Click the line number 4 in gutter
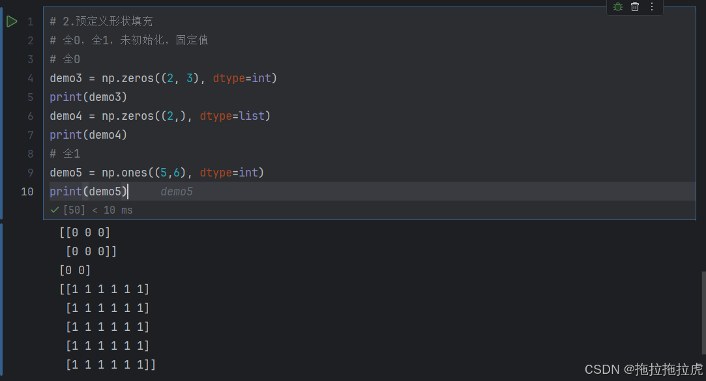706x381 pixels. pos(30,78)
